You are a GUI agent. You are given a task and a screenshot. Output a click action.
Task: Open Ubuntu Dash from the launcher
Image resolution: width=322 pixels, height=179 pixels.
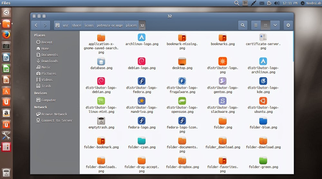[6, 13]
